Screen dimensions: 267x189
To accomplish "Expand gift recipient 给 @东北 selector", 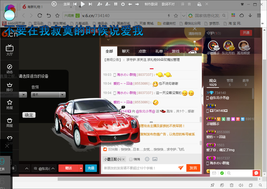I will [x=44, y=168].
